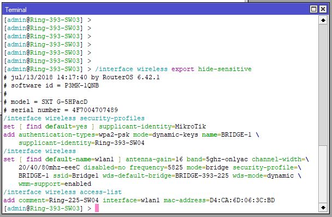Click the vertical scrollbar thumb
Screen dimensions: 332x217
(x=323, y=85)
